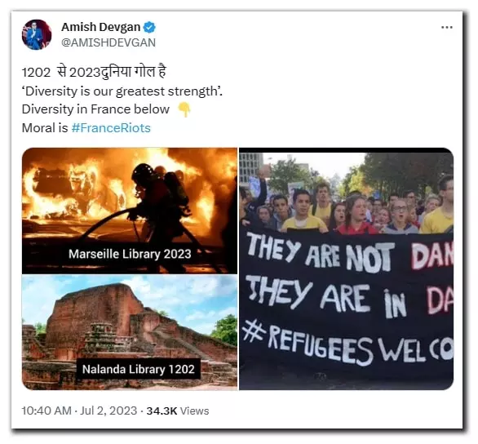Click the 10:40 AM timestamp
Image resolution: width=478 pixels, height=444 pixels.
click(x=46, y=411)
